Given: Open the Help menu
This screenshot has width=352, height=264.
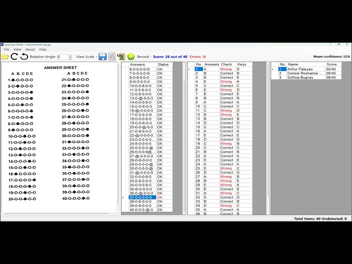Looking at the screenshot, I should pos(43,50).
